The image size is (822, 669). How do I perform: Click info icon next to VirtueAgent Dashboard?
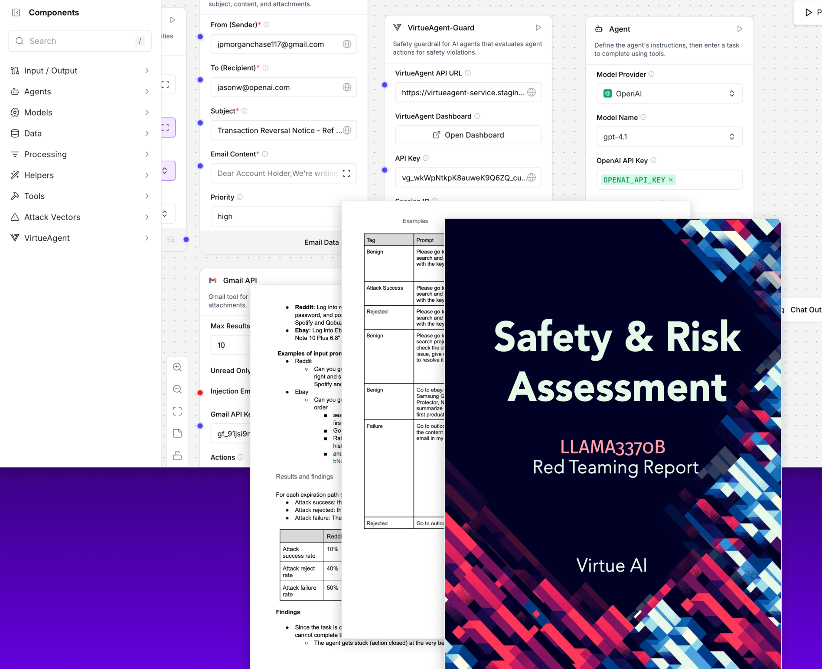[477, 116]
